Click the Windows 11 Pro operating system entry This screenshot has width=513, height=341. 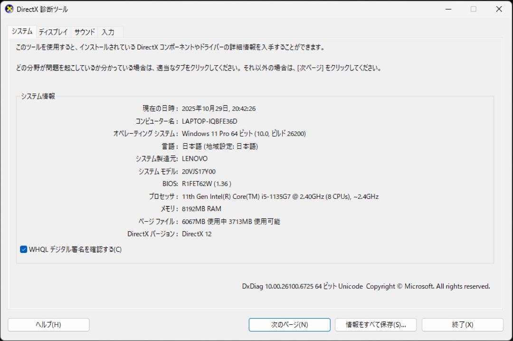[x=243, y=134]
